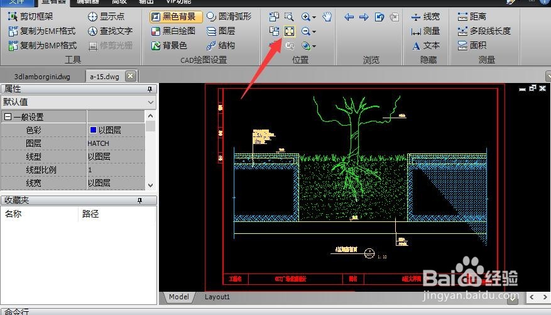Close the a-15.dwg document tab
Image resolution: width=551 pixels, height=315 pixels.
click(x=131, y=76)
